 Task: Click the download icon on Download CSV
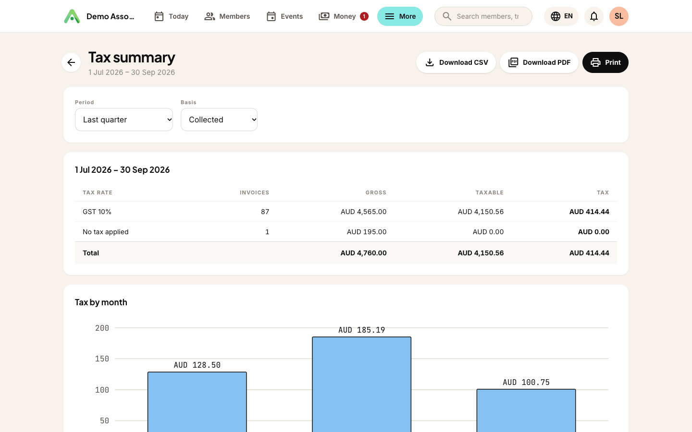tap(430, 62)
